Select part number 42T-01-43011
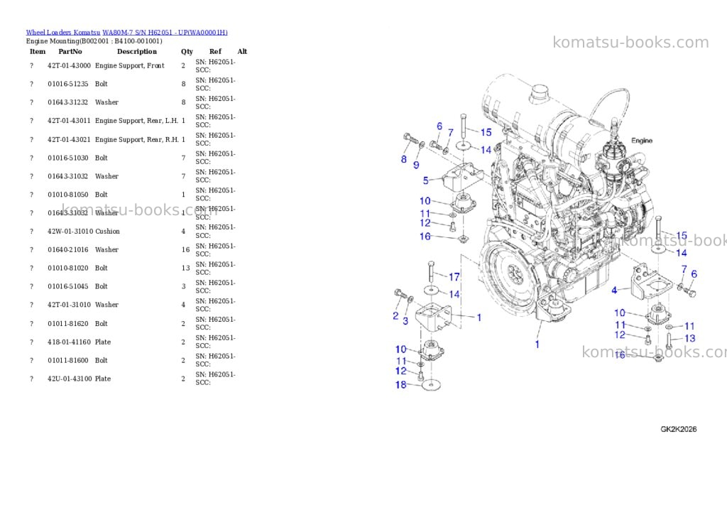The width and height of the screenshot is (727, 515). click(x=69, y=121)
